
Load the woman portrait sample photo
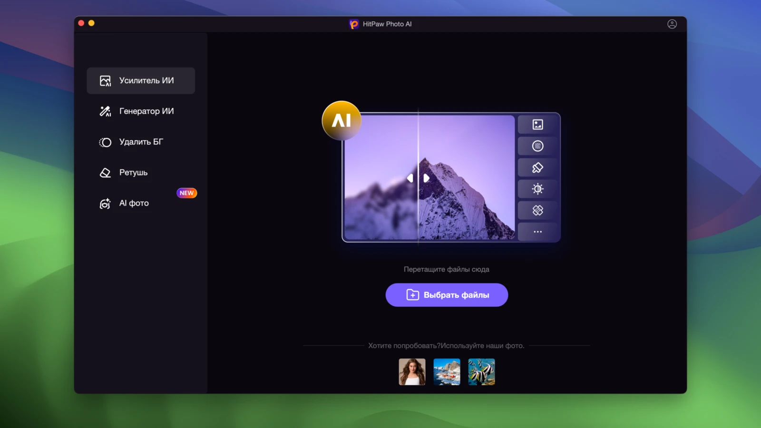(412, 372)
